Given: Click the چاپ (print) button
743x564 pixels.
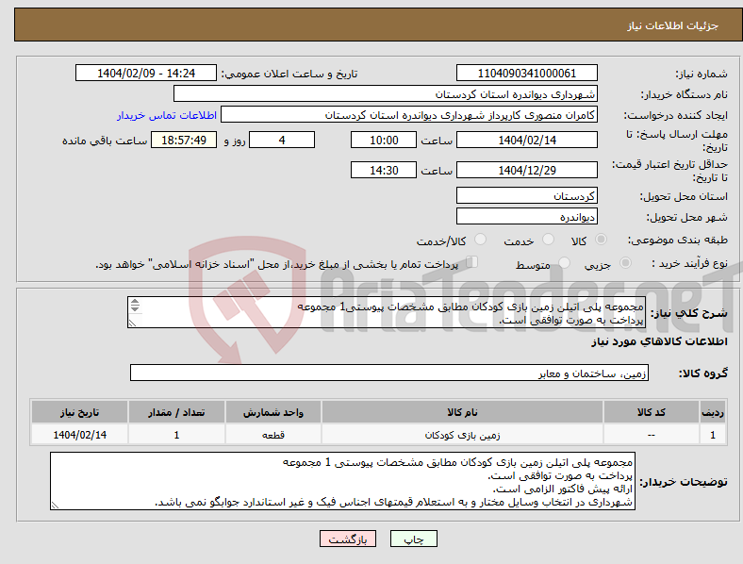Looking at the screenshot, I should (413, 539).
